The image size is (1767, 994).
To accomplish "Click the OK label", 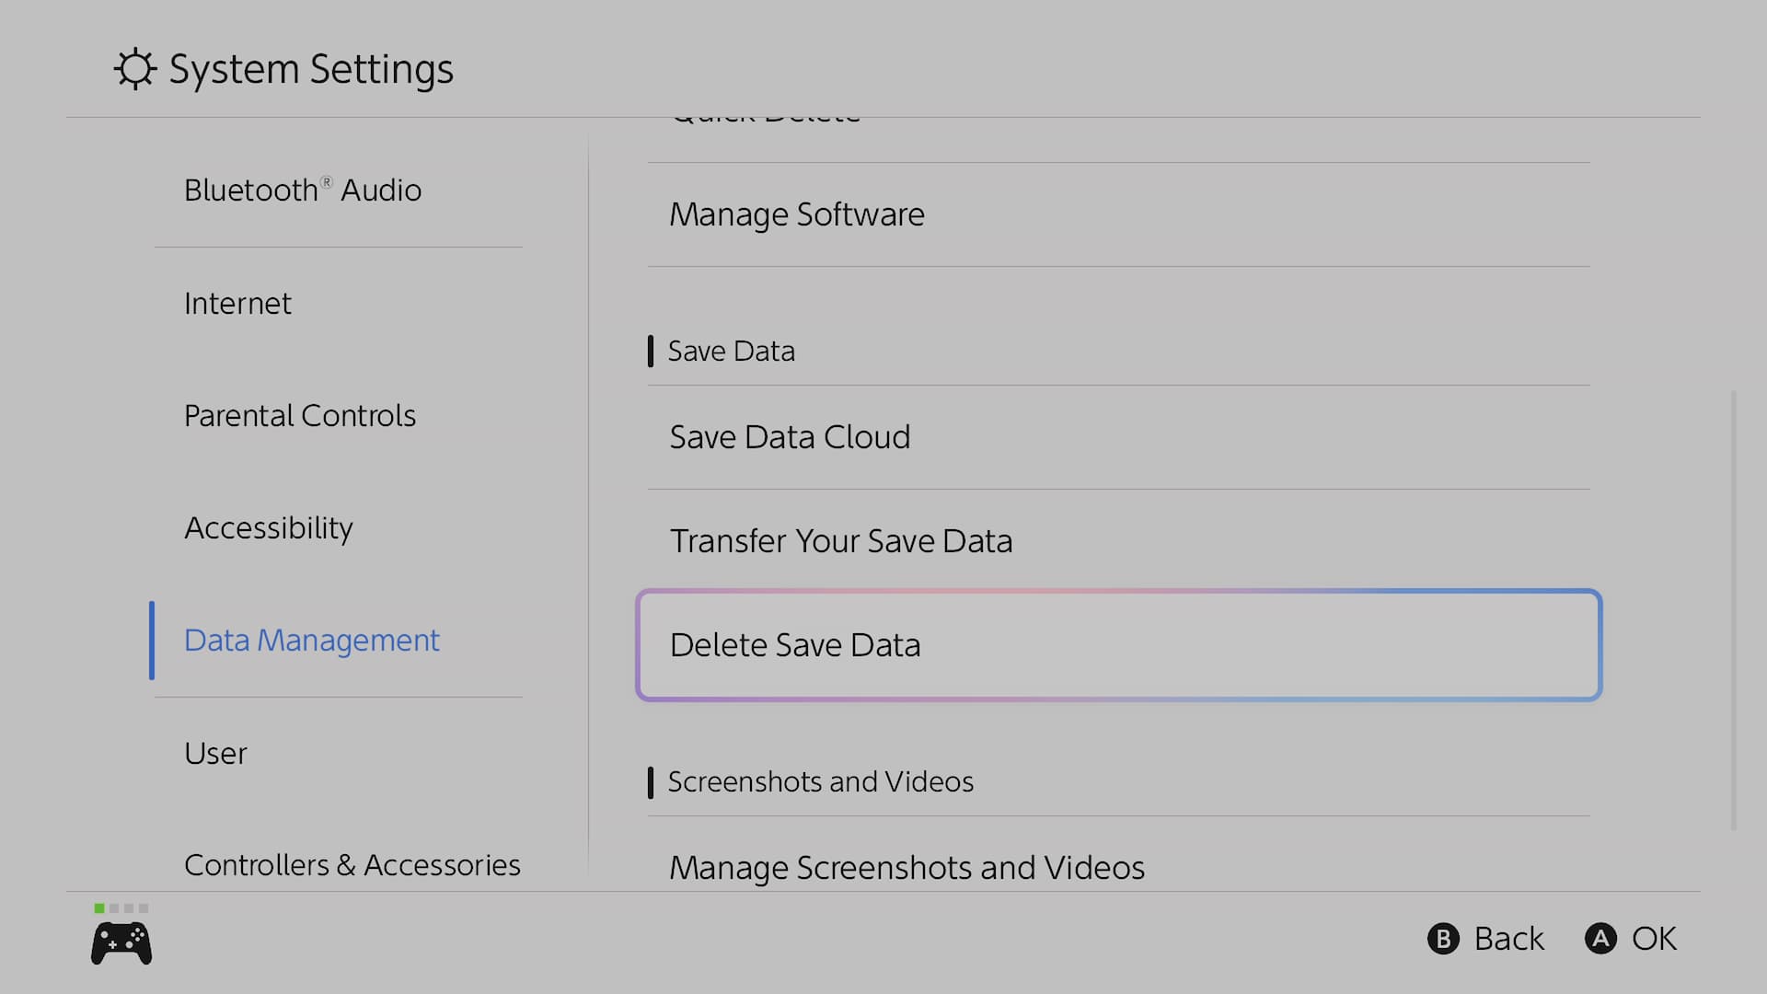I will (x=1654, y=939).
